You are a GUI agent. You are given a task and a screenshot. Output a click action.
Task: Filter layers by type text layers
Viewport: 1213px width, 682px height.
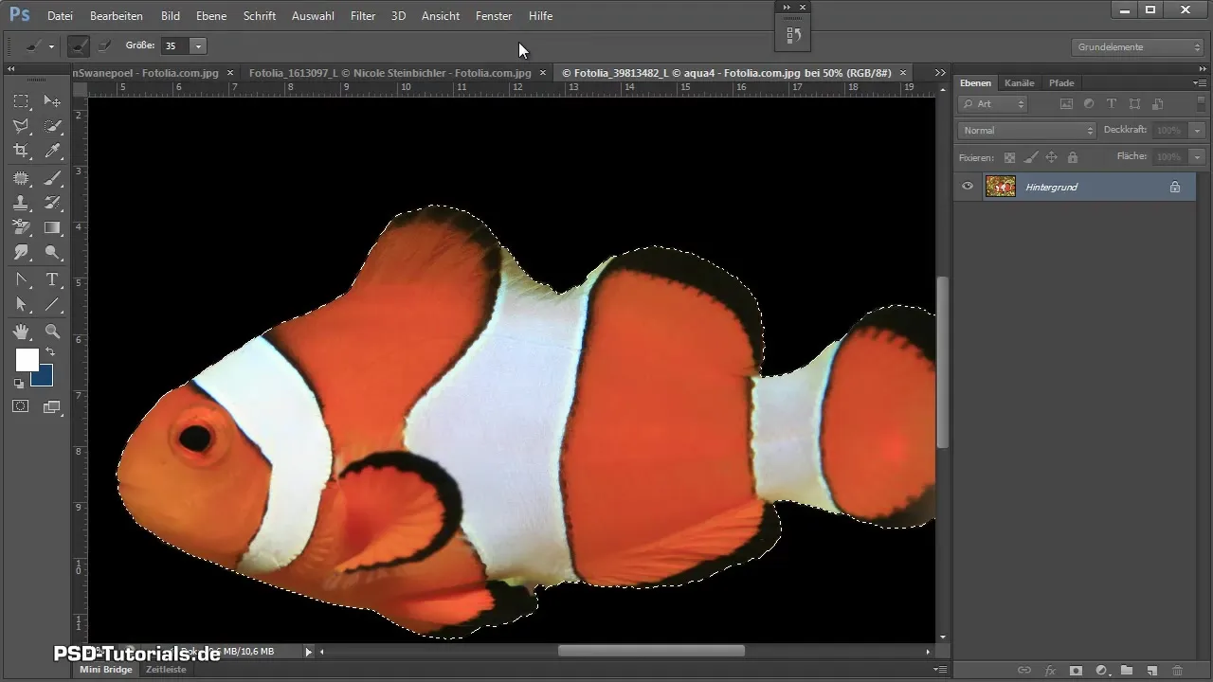tap(1112, 103)
